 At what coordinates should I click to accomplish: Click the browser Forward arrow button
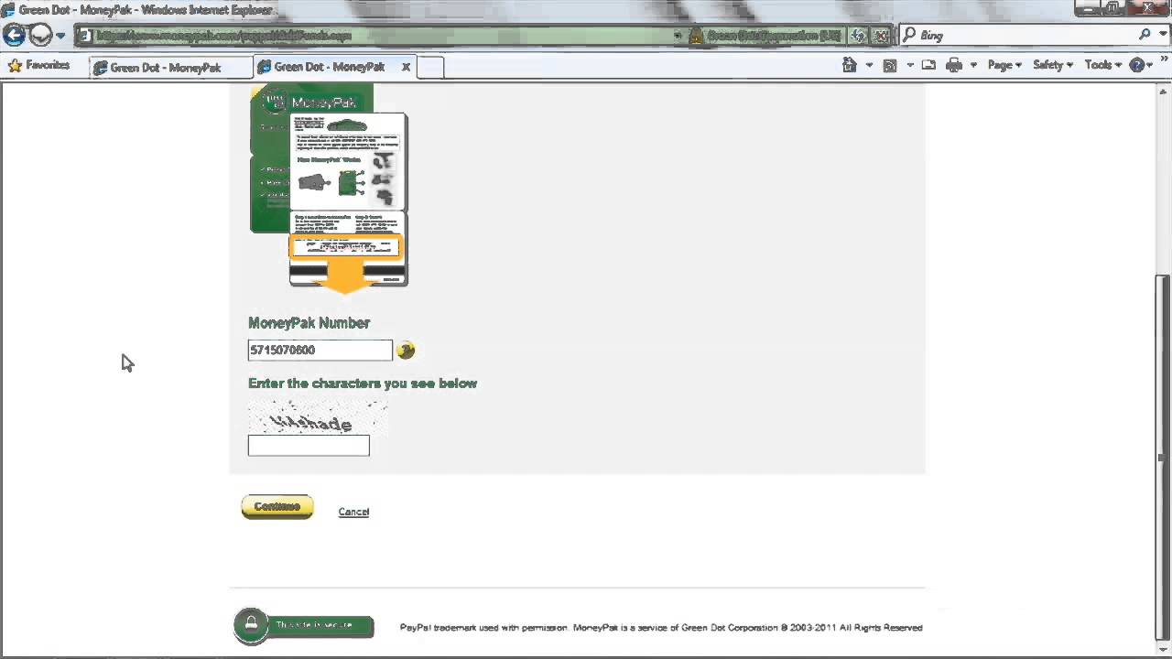click(x=40, y=36)
